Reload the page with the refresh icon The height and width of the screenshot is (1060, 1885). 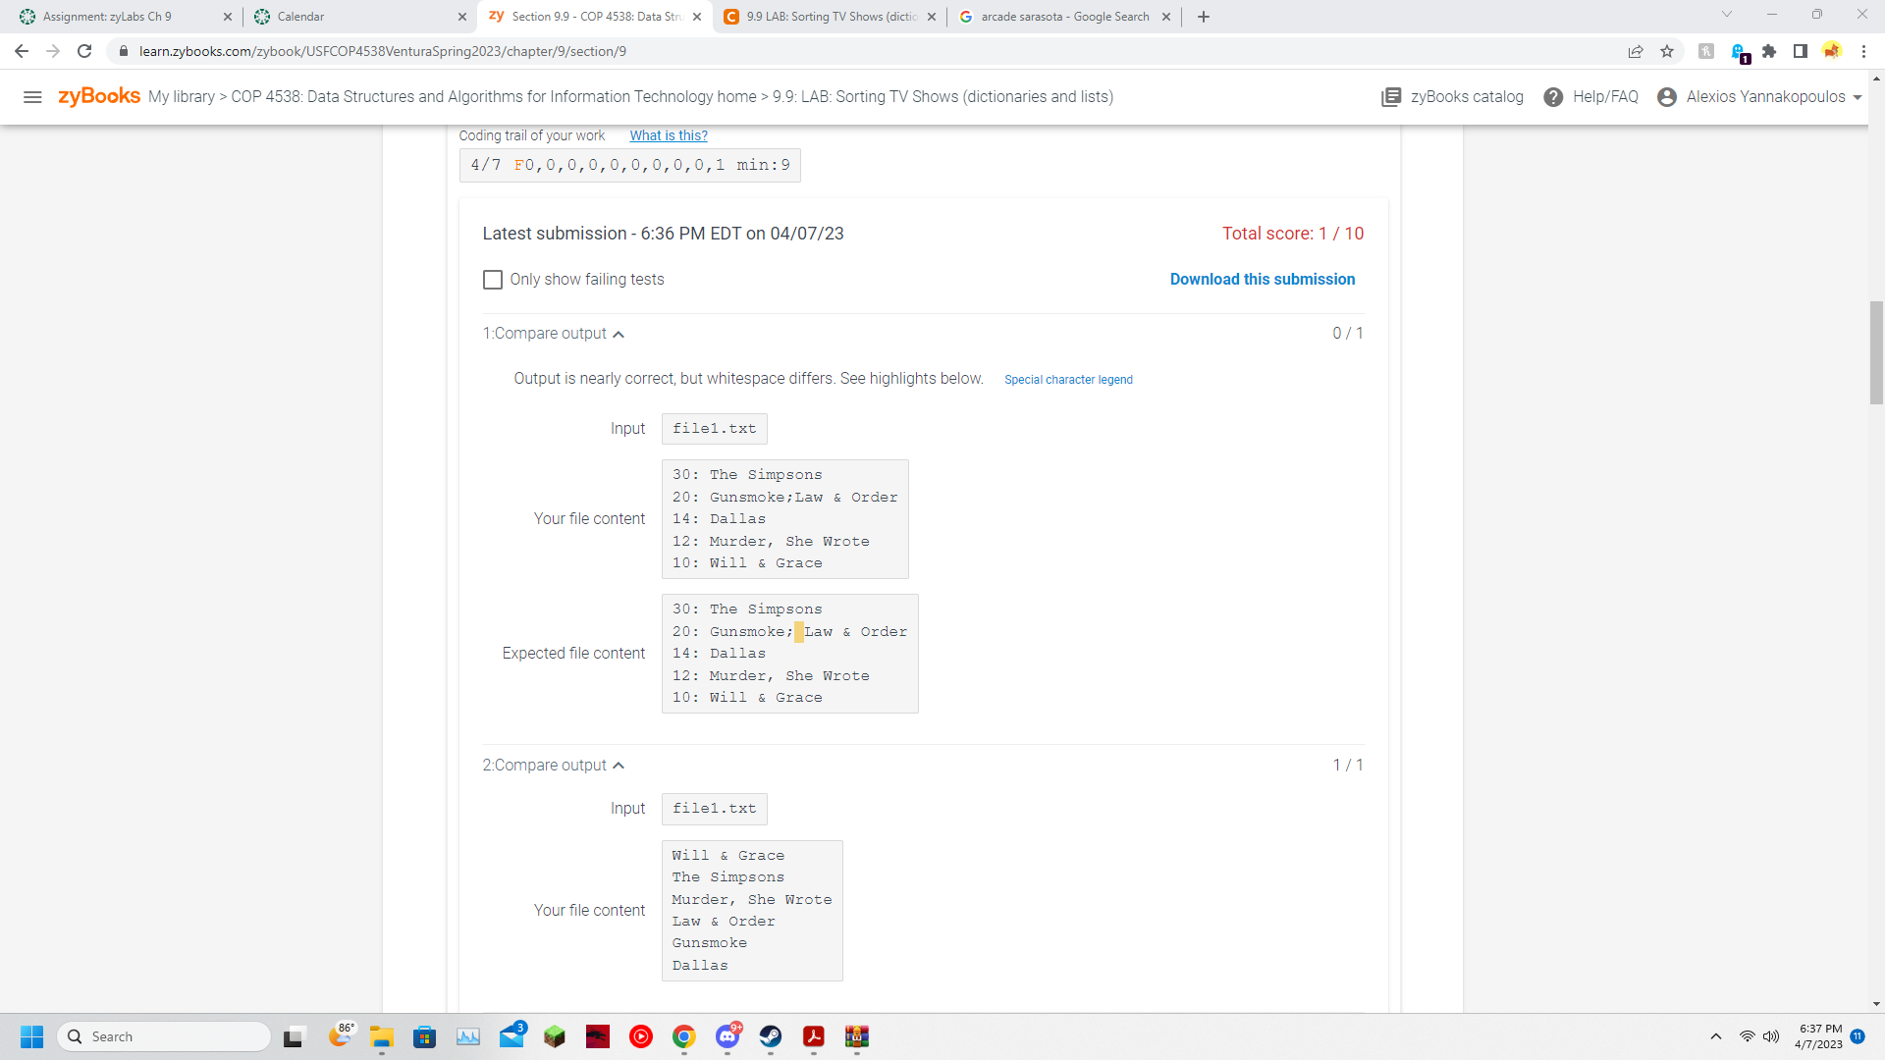tap(84, 51)
